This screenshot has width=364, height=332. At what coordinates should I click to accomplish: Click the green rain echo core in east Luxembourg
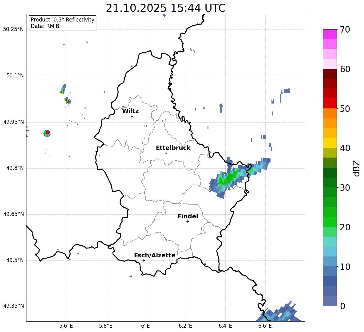click(228, 178)
